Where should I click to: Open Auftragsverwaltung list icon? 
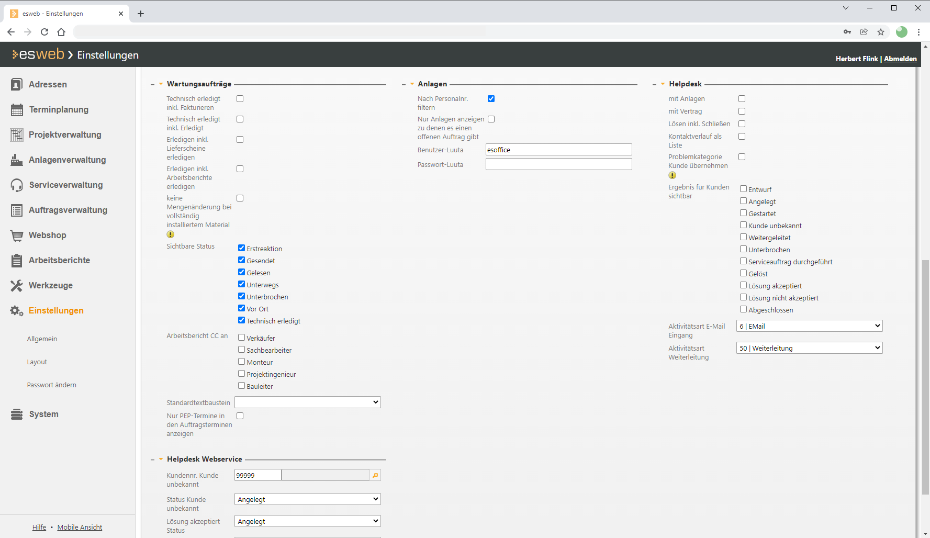tap(17, 210)
